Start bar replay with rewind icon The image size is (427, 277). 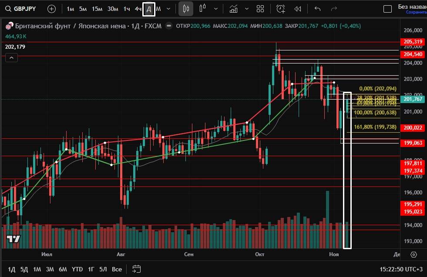pos(298,9)
